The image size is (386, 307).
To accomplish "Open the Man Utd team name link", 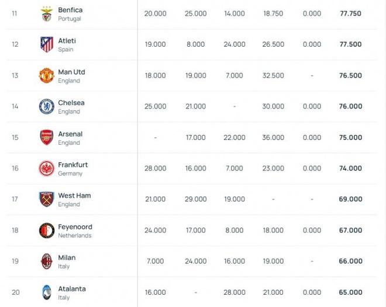I will [x=71, y=72].
